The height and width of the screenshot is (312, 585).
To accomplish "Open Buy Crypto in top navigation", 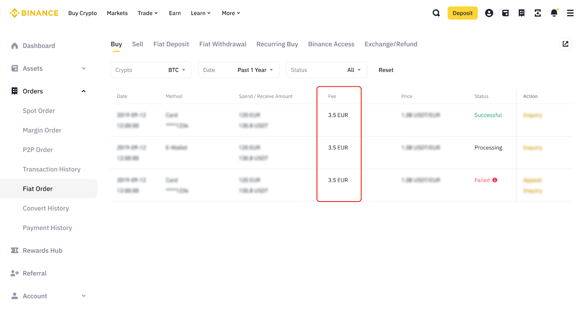I will tap(83, 13).
